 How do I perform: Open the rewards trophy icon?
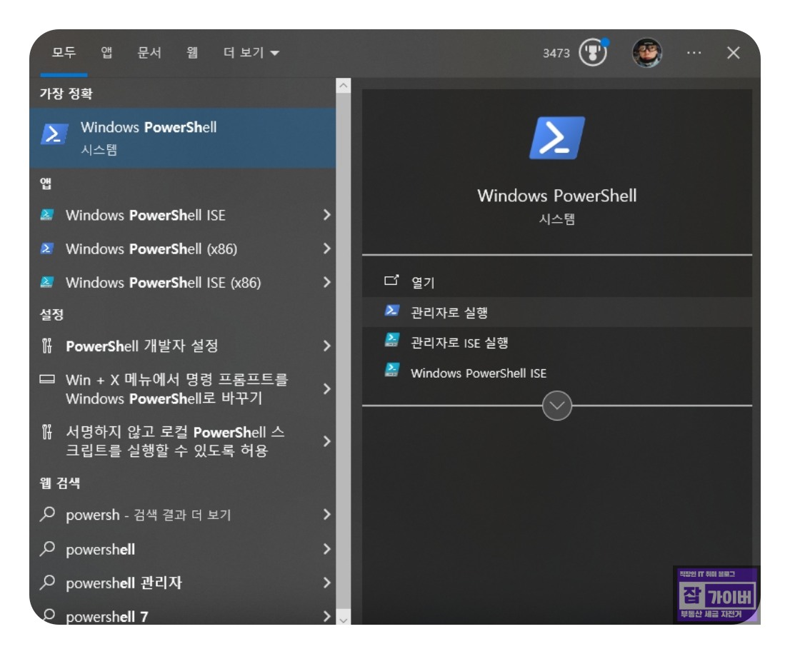tap(593, 52)
